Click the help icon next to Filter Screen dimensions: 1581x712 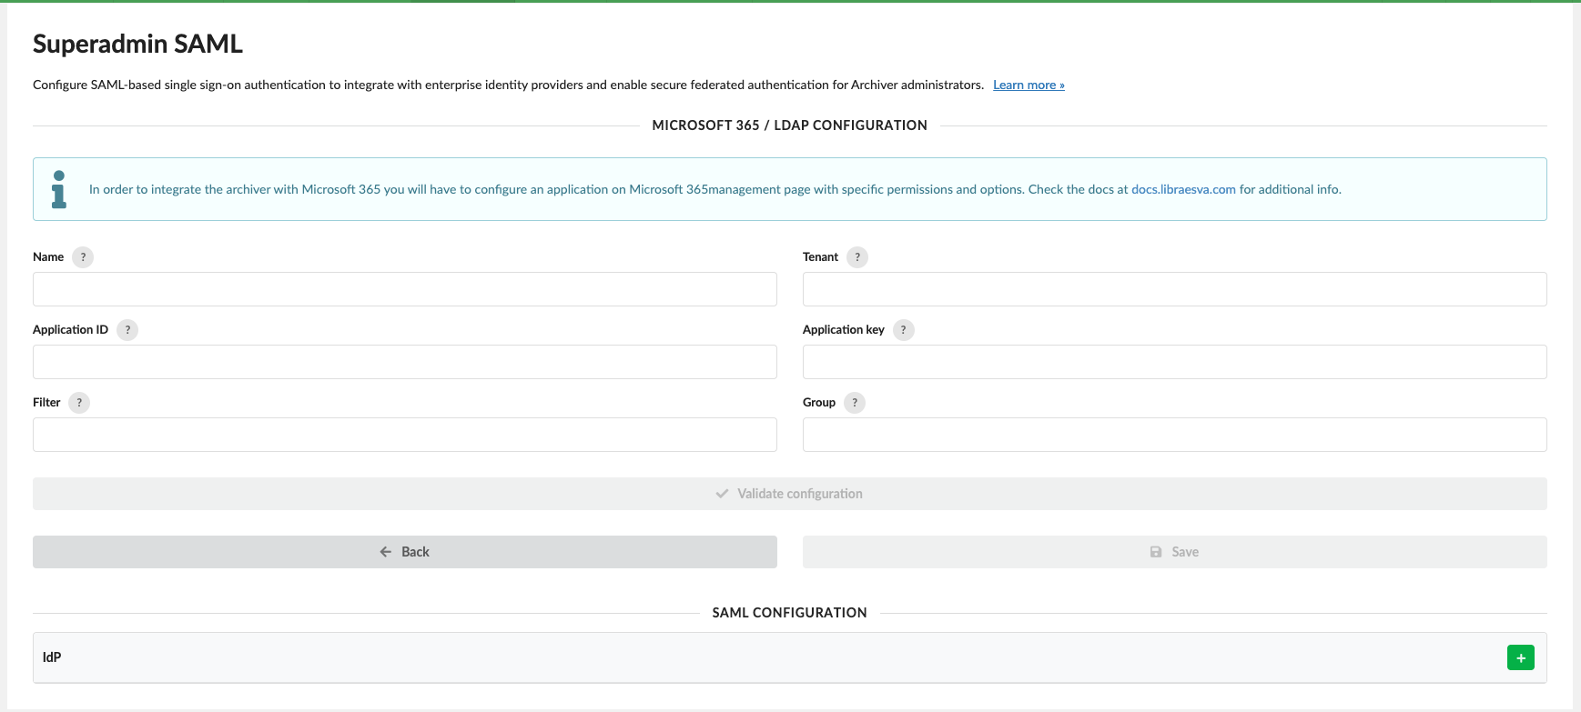(79, 403)
